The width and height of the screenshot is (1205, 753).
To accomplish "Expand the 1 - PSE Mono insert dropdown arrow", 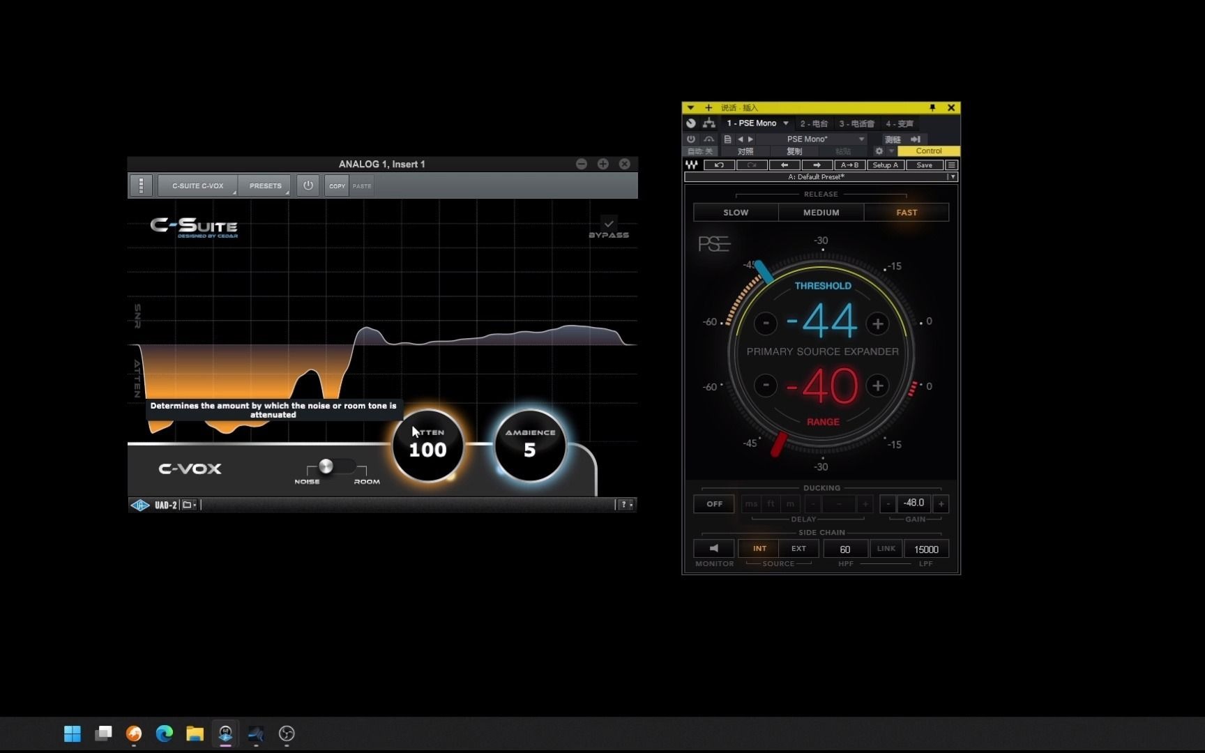I will pyautogui.click(x=786, y=123).
